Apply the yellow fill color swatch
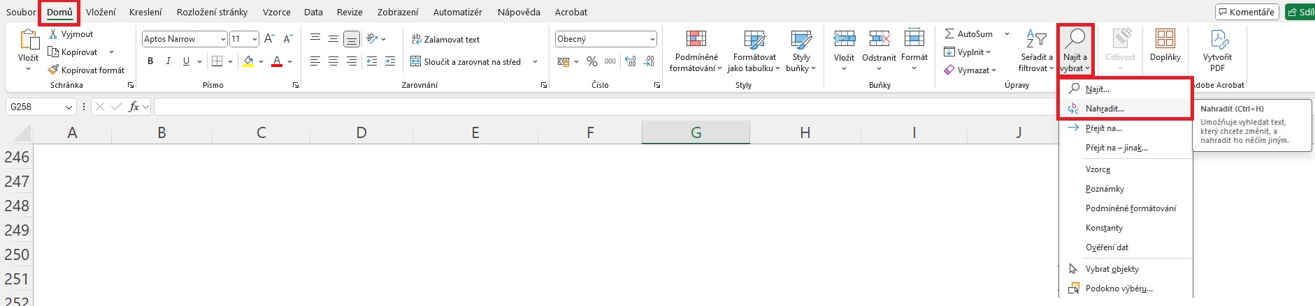This screenshot has height=306, width=1315. 248,62
